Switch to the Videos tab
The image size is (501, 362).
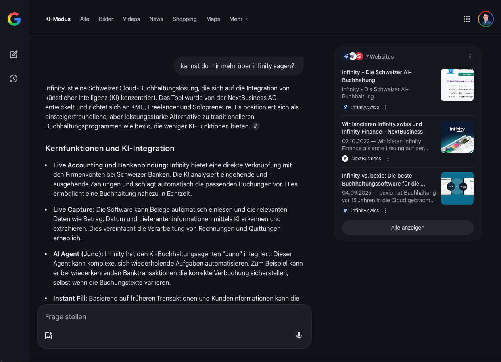click(131, 19)
